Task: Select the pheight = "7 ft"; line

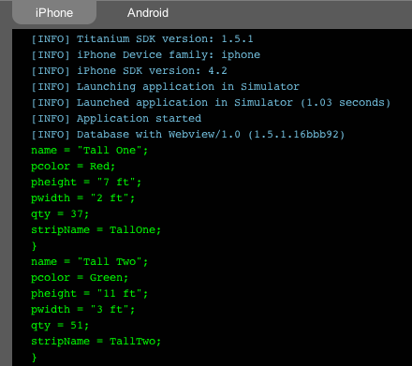Action: [86, 183]
